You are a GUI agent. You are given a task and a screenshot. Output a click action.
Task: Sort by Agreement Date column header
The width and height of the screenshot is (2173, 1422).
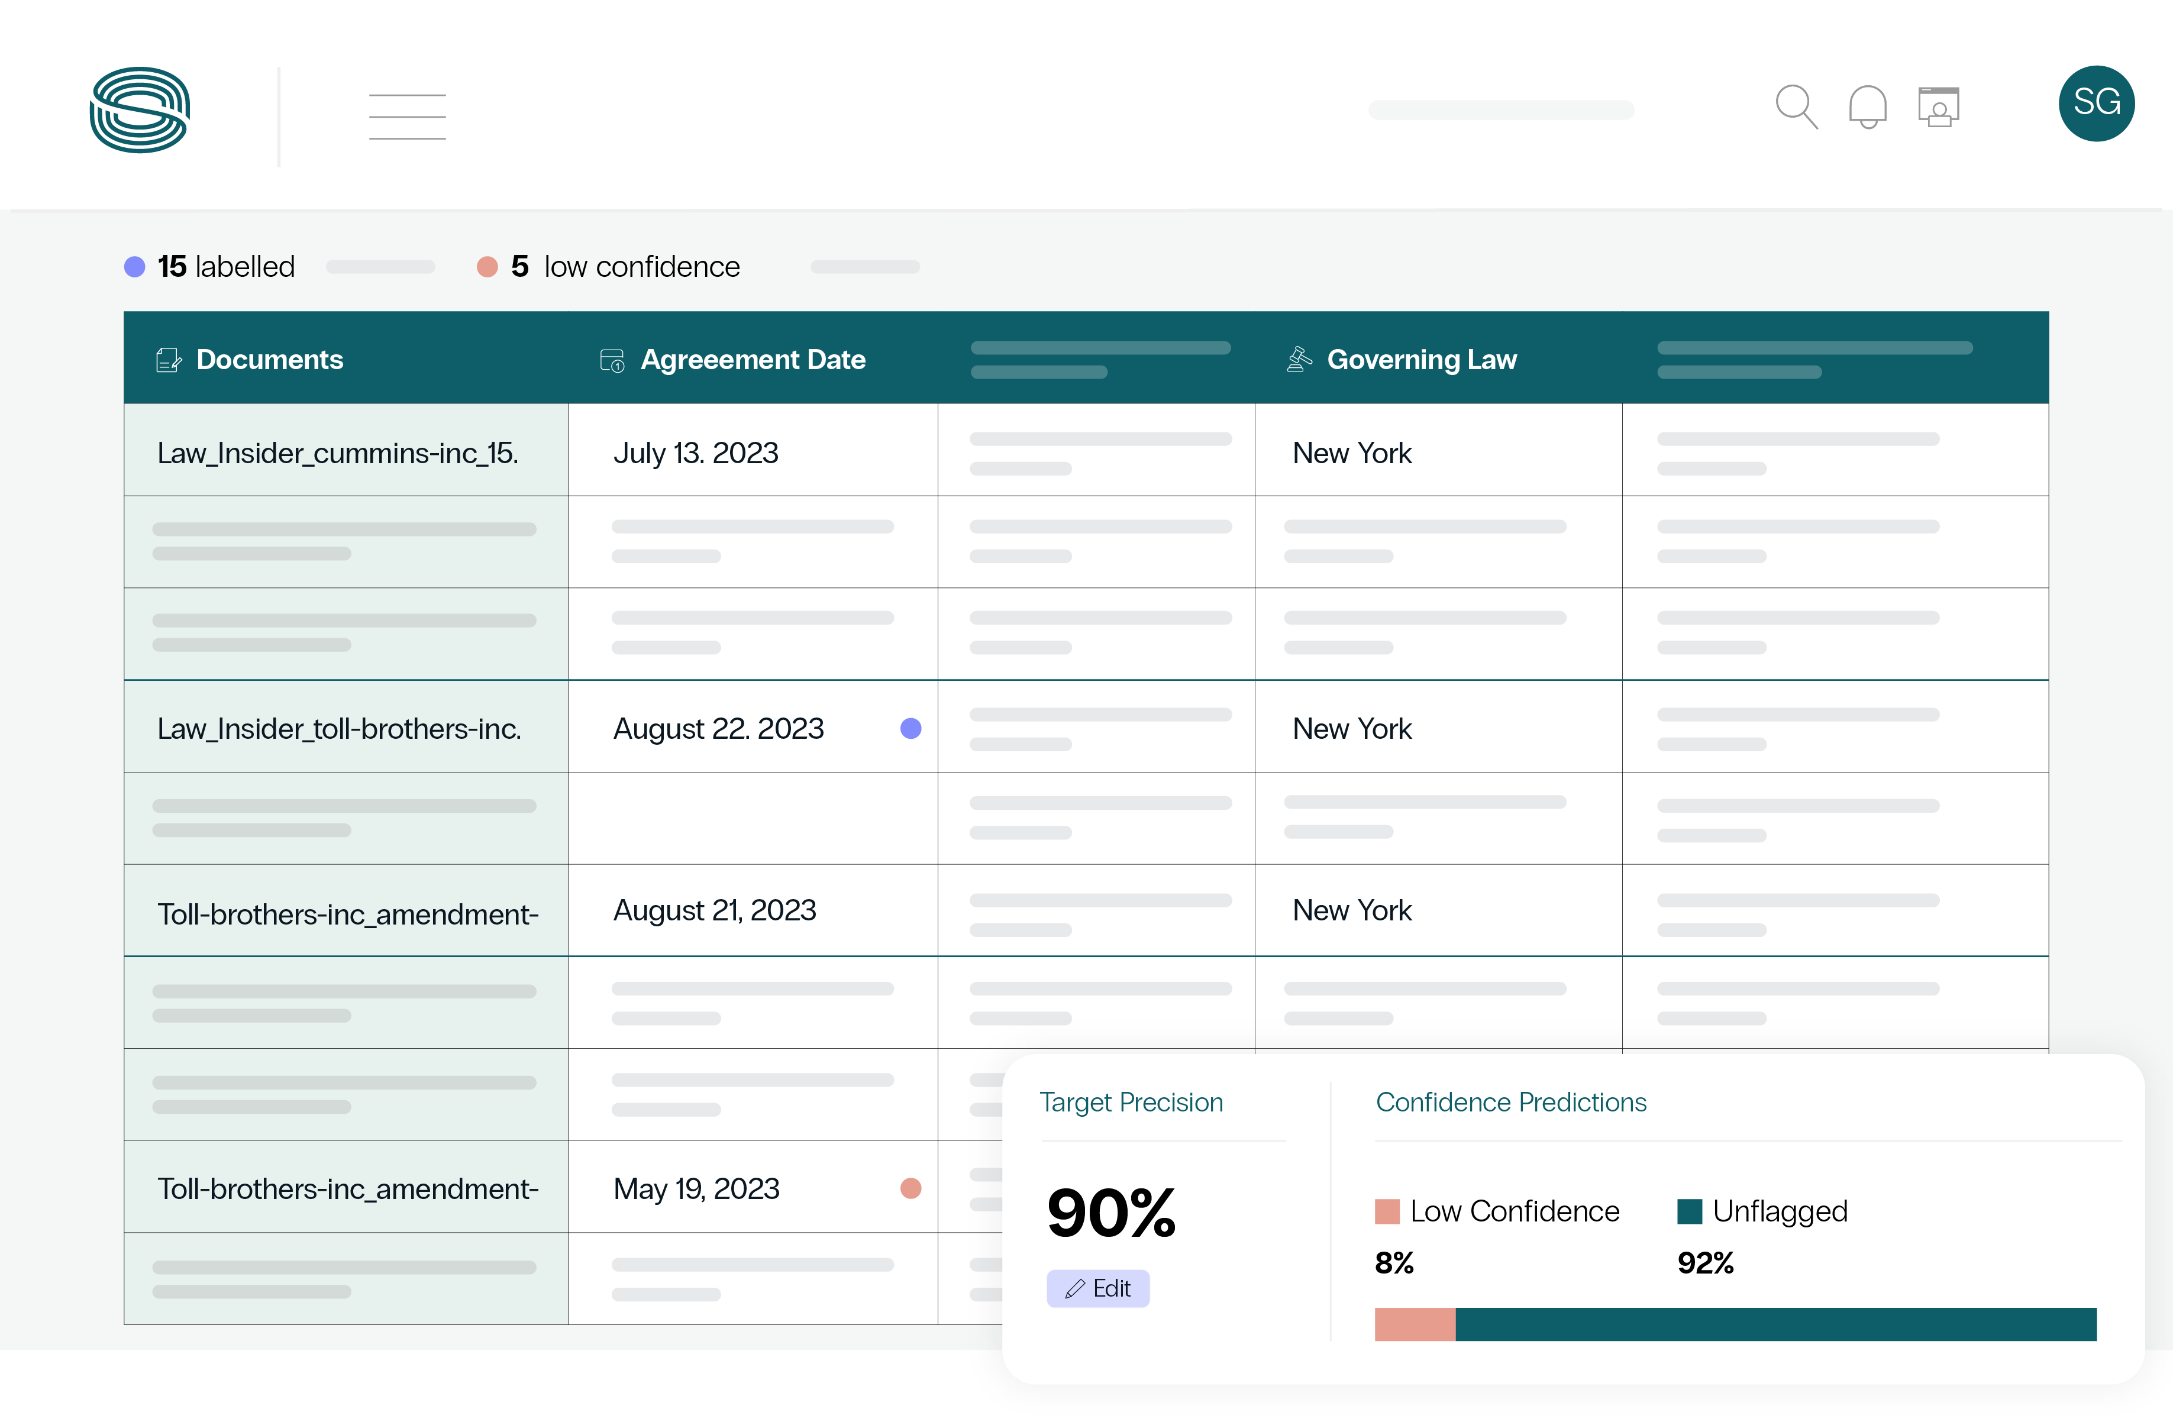tap(753, 360)
